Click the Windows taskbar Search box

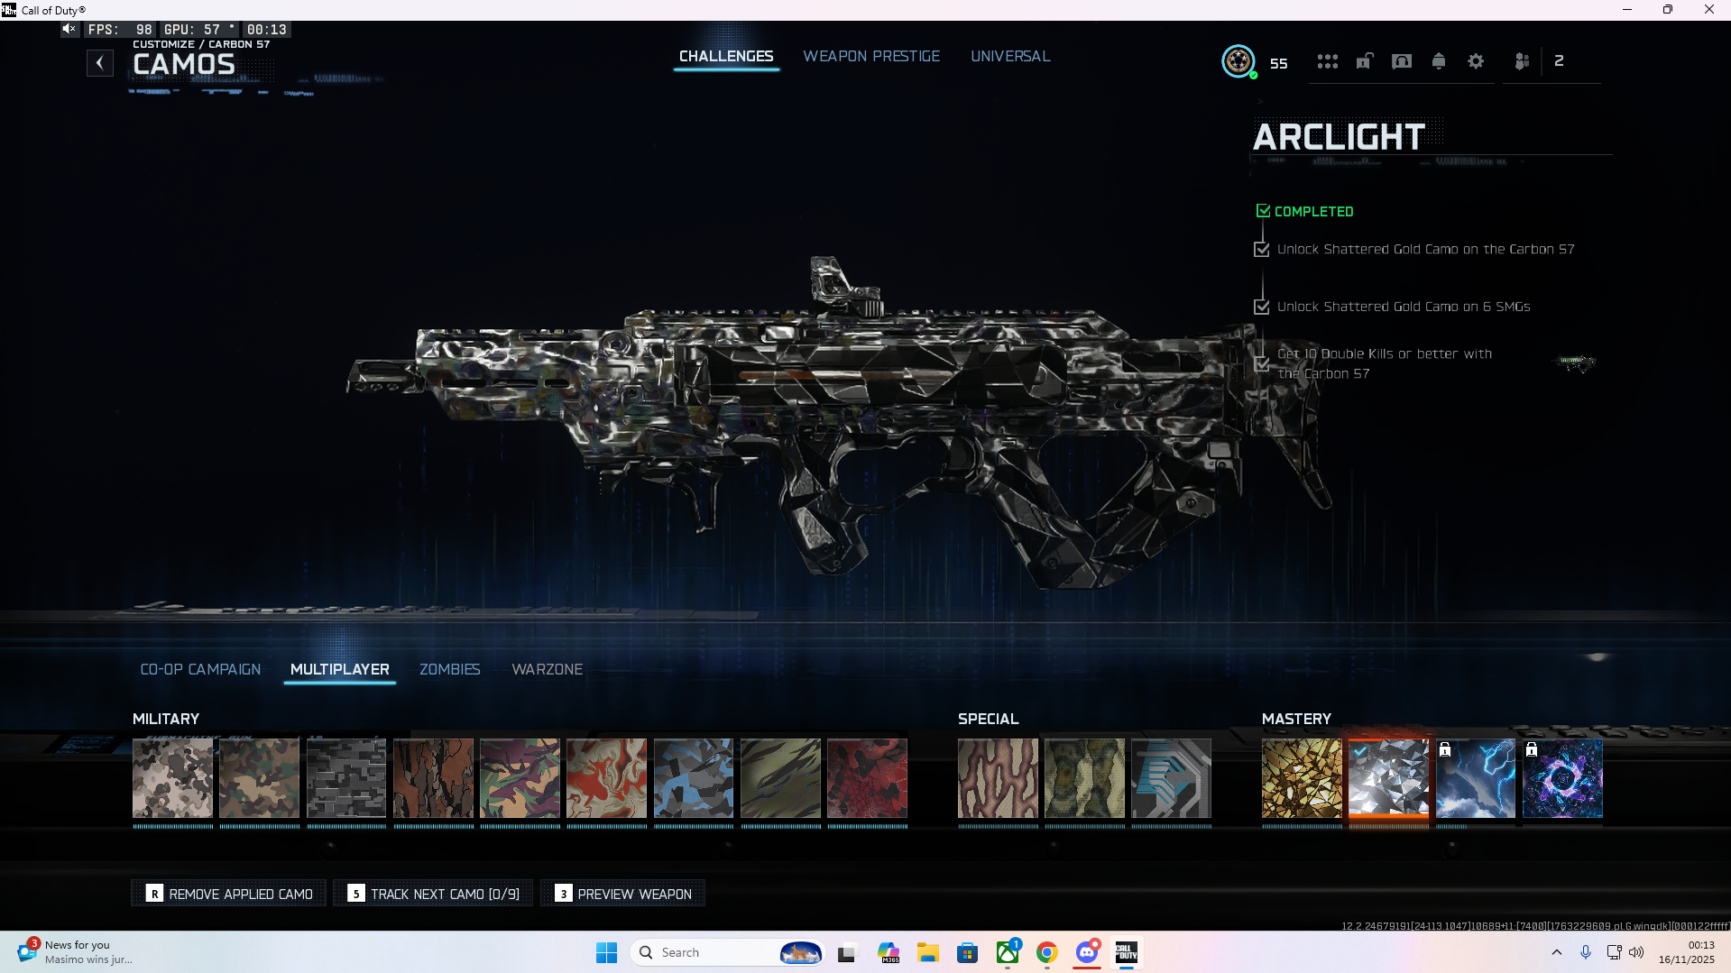click(x=727, y=952)
